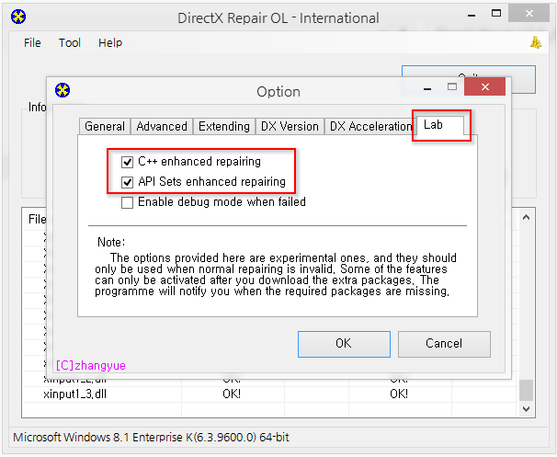Uncheck API Sets enhanced repairing
557x457 pixels.
coord(127,182)
